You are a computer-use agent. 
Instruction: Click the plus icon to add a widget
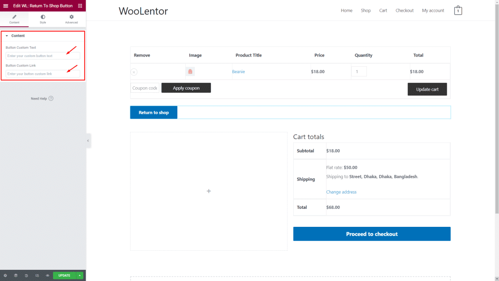[x=209, y=191]
